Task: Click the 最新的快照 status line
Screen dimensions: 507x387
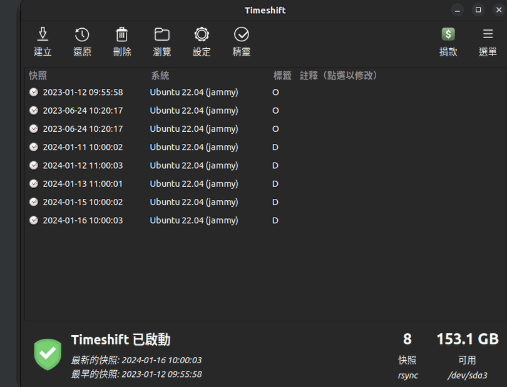Action: tap(136, 360)
